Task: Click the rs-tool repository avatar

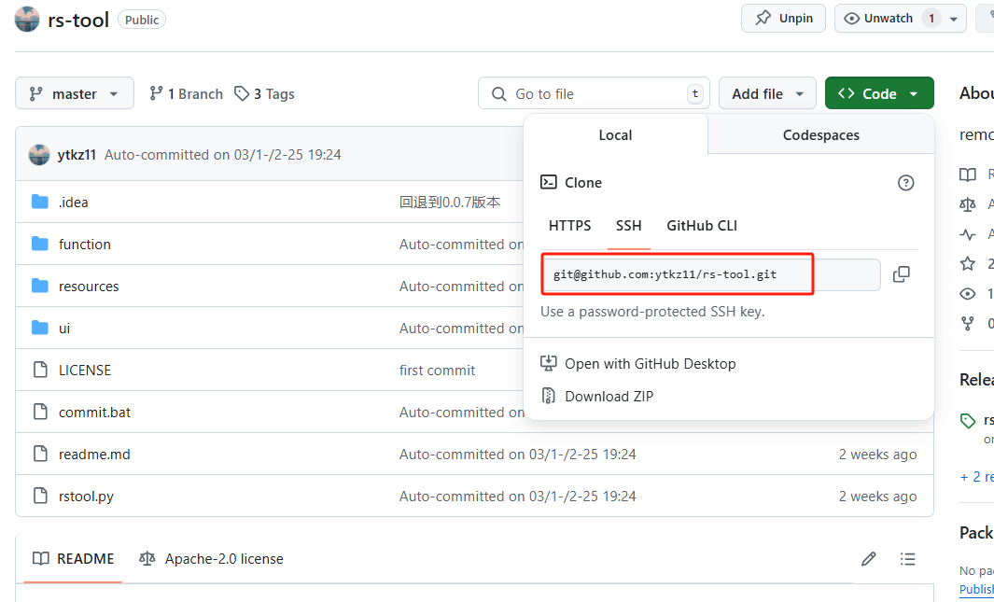Action: pyautogui.click(x=27, y=20)
